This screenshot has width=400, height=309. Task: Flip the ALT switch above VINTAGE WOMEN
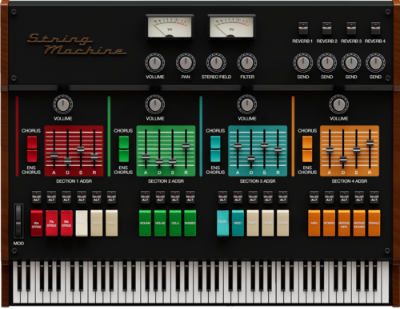pos(359,197)
